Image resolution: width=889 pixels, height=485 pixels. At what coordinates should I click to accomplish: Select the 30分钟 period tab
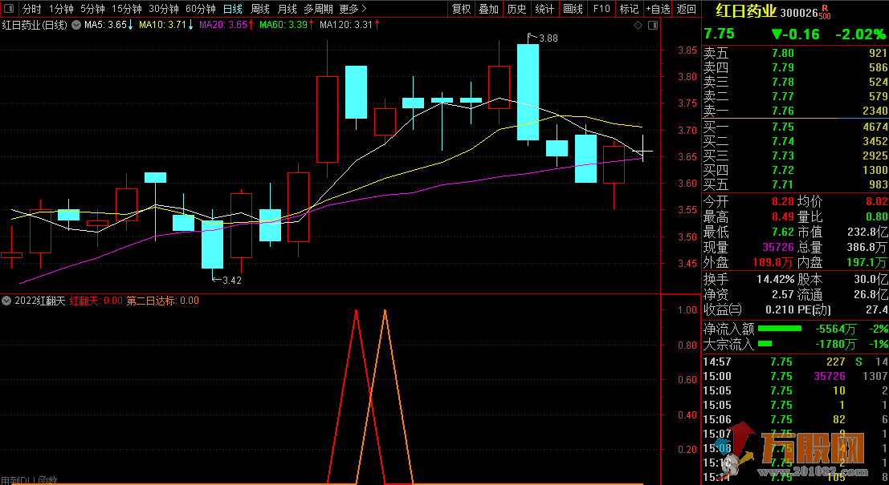[164, 9]
